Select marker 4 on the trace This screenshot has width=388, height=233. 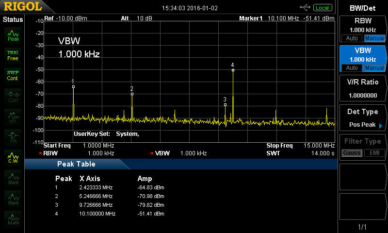(x=233, y=70)
